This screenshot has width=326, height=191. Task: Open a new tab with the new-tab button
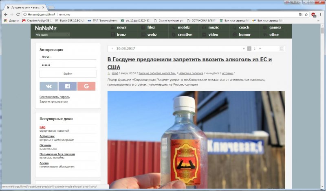click(51, 7)
